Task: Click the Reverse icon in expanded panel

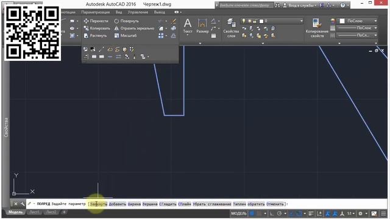Action: pos(118,57)
